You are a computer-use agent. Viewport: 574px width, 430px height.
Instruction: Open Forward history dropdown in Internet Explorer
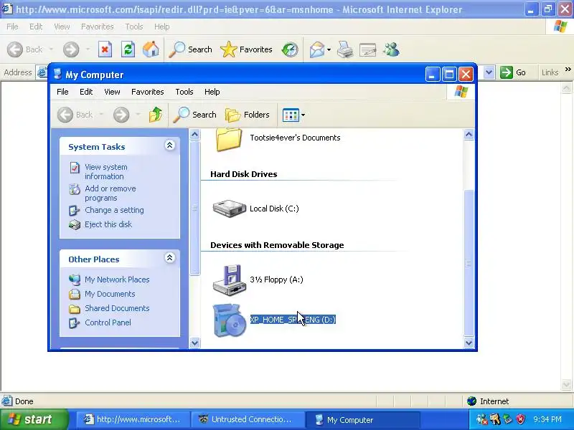(88, 49)
